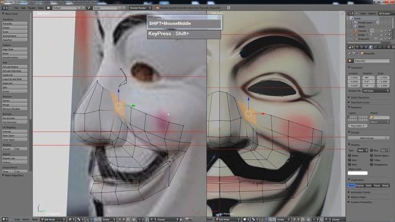Toggle the Axis display checkbox
395x222 pixels.
coord(350,160)
